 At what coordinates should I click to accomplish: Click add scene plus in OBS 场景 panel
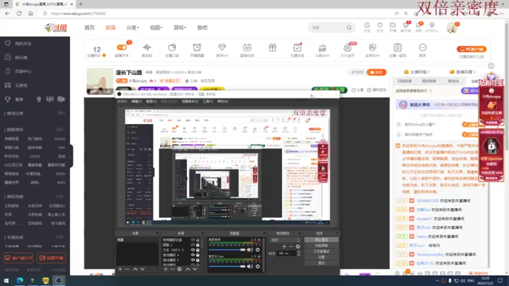tap(120, 269)
